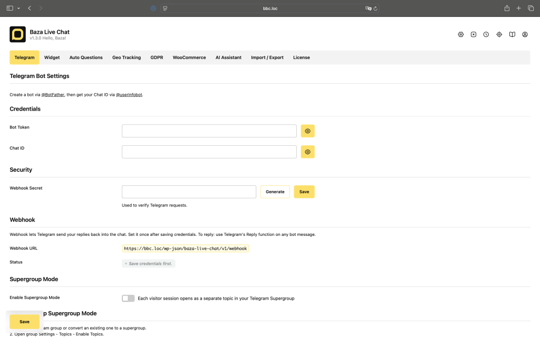The image size is (540, 337).
Task: Open the user account icon in header
Action: pos(525,34)
